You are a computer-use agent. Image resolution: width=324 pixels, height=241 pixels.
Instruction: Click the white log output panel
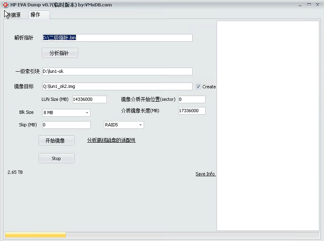point(268,126)
